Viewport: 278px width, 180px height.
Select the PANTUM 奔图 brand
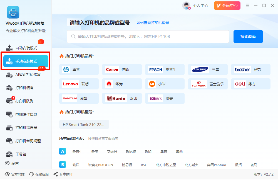coord(79,98)
